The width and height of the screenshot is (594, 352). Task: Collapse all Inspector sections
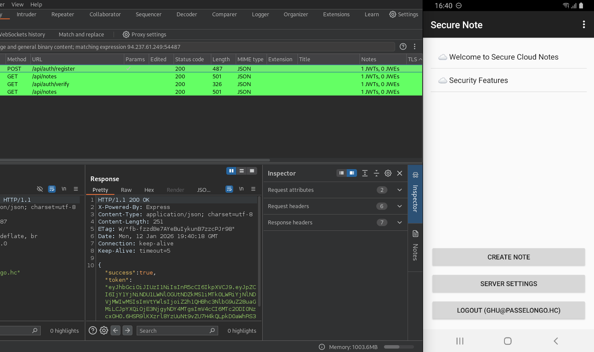pos(376,173)
